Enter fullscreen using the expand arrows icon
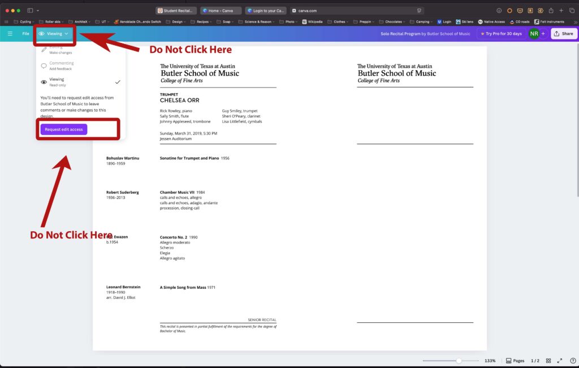 (x=560, y=360)
